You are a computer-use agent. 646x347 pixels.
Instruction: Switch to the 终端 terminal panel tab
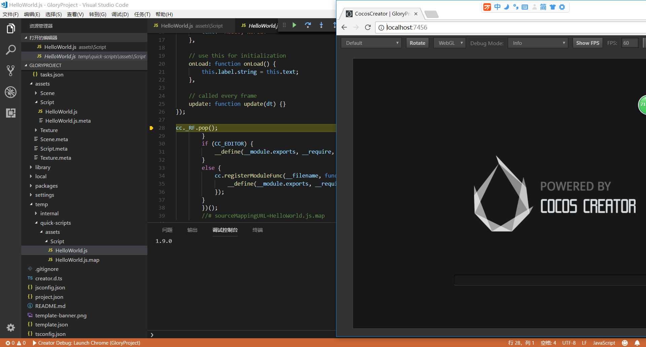point(257,230)
